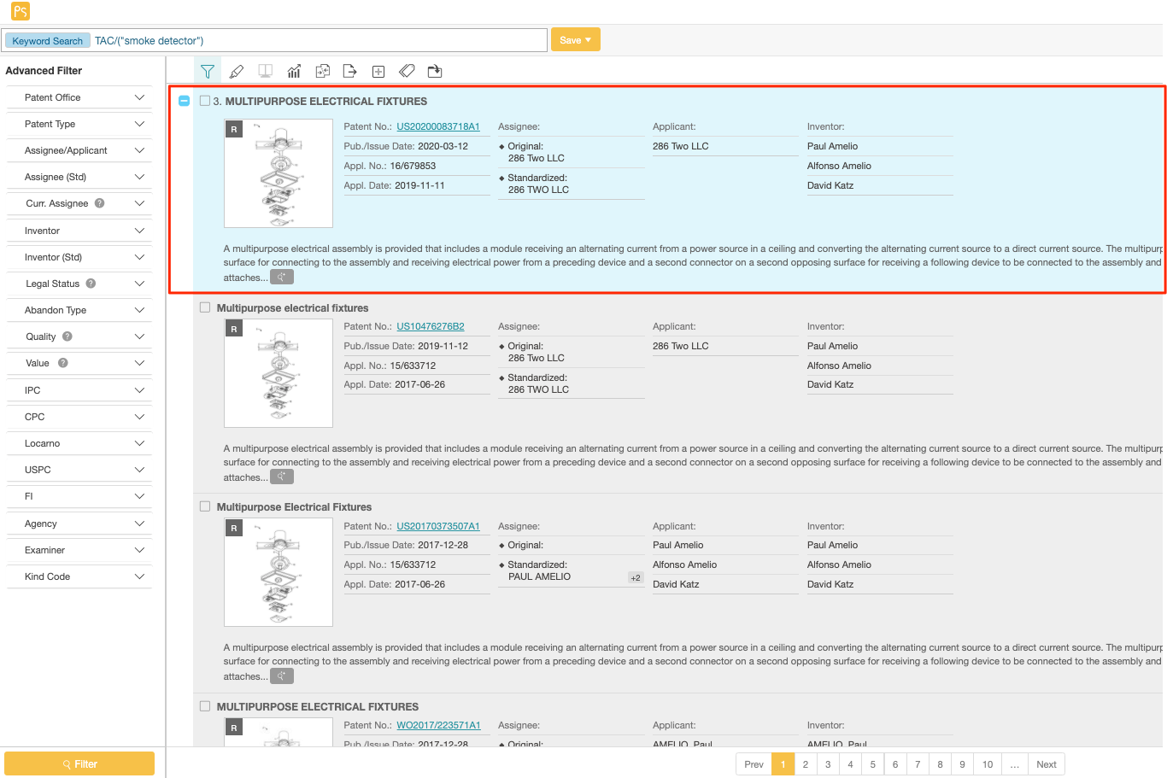The image size is (1167, 778).
Task: Click the export document icon
Action: [x=349, y=71]
